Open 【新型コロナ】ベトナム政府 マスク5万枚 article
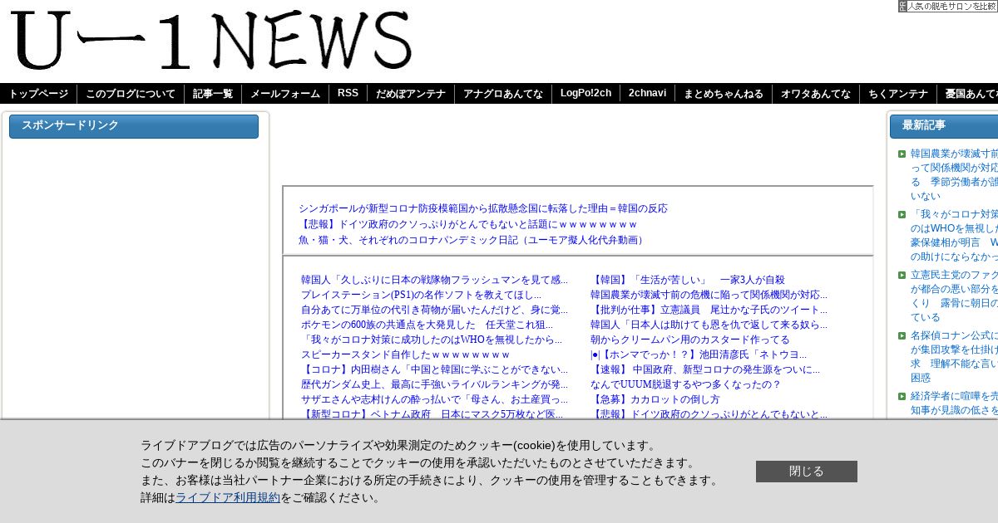Viewport: 998px width, 523px height. (432, 414)
